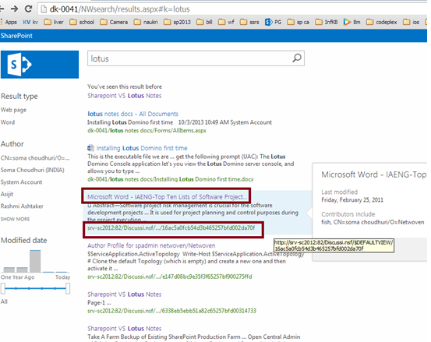
Task: Open the sp ca bookmark folder
Action: [298, 22]
